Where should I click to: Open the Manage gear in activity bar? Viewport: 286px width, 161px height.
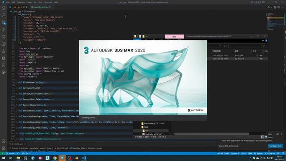pos(4,148)
